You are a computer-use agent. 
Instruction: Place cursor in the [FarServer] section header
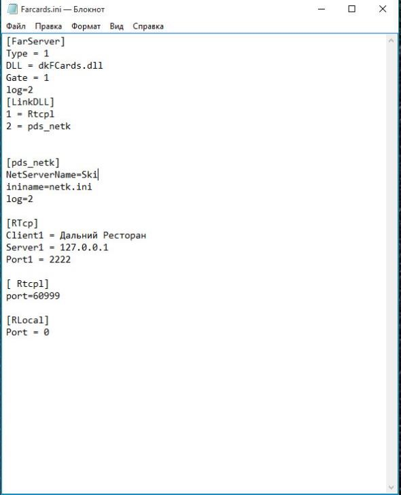35,41
